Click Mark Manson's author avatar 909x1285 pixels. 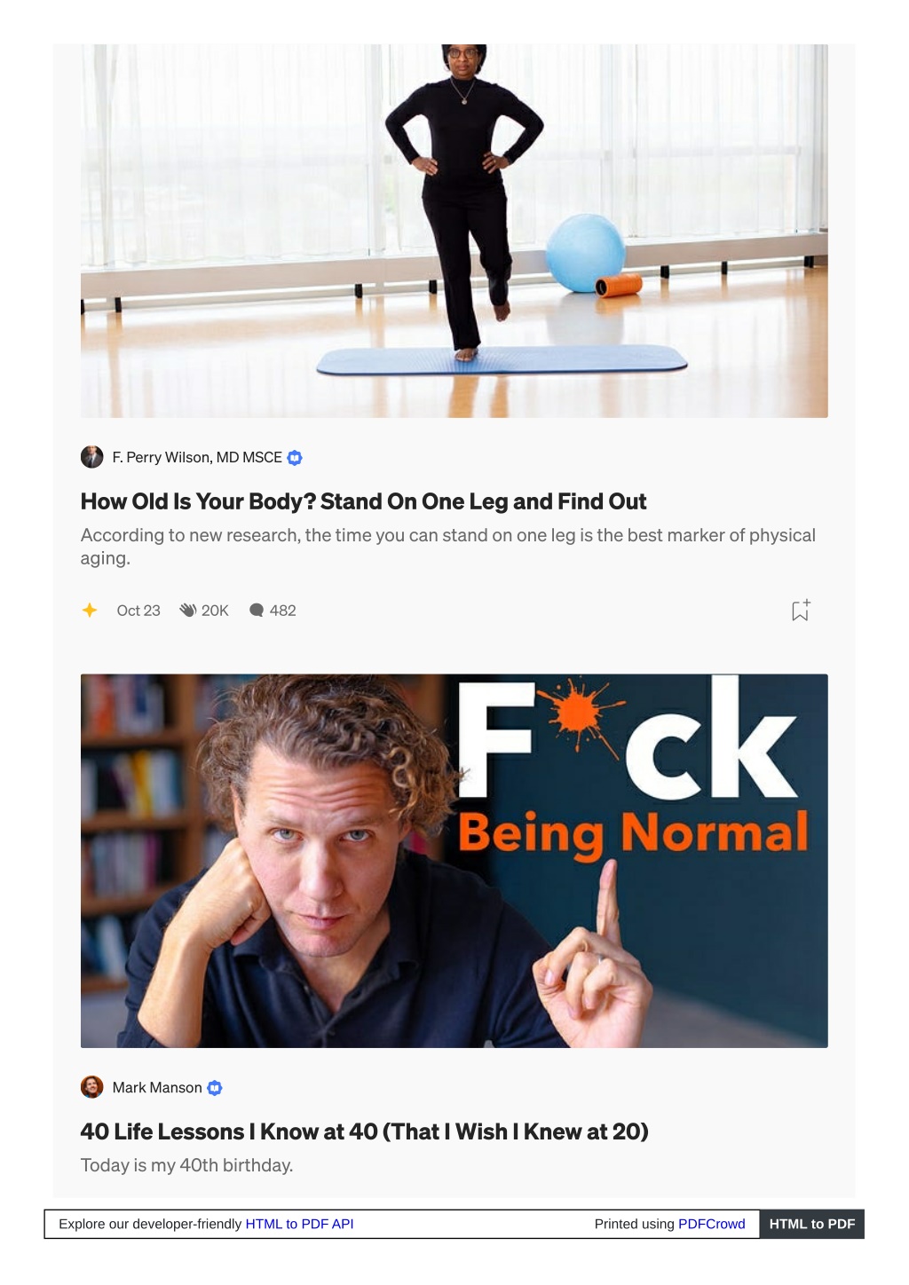point(92,1087)
